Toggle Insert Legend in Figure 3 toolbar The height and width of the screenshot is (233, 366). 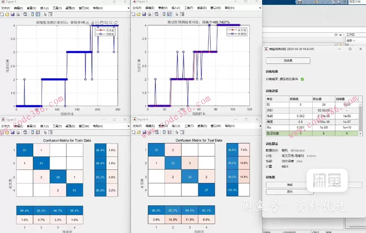click(38, 133)
